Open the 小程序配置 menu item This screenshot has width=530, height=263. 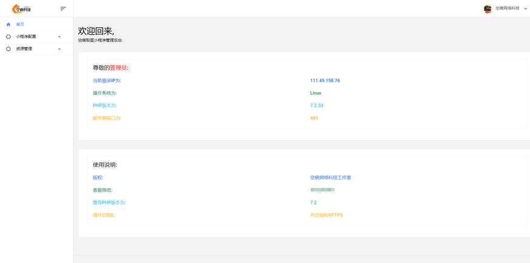26,37
